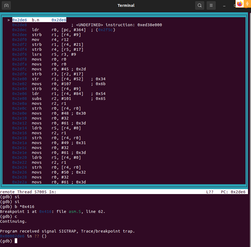Click the Terminal title in the header bar
The image size is (251, 247).
point(126,5)
